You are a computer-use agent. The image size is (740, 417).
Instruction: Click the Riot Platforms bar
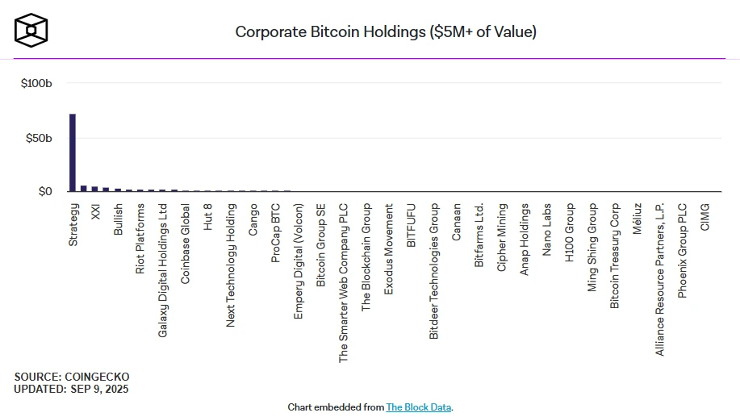point(140,190)
